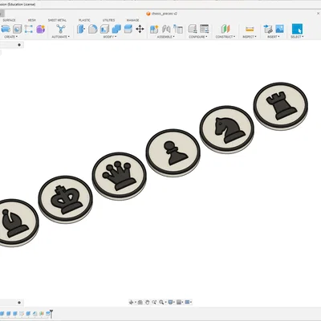Switch to the MESH tab
The height and width of the screenshot is (321, 321).
coord(32,20)
